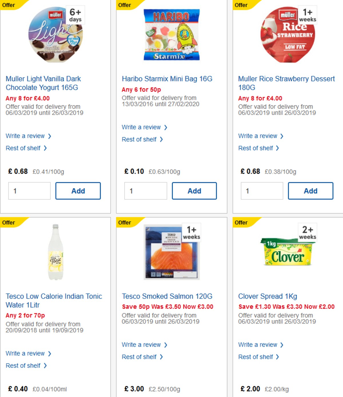Add Haribo Starmix to the basket
This screenshot has width=343, height=397.
tap(194, 191)
